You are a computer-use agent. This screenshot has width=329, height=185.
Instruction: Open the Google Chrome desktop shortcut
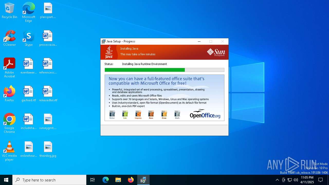[x=10, y=123]
